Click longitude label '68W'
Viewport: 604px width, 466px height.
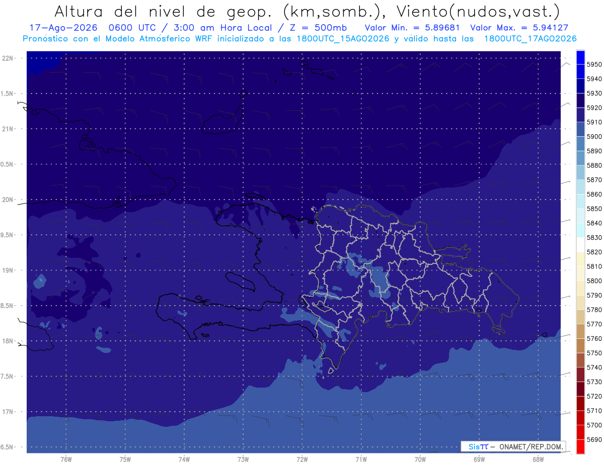point(538,459)
